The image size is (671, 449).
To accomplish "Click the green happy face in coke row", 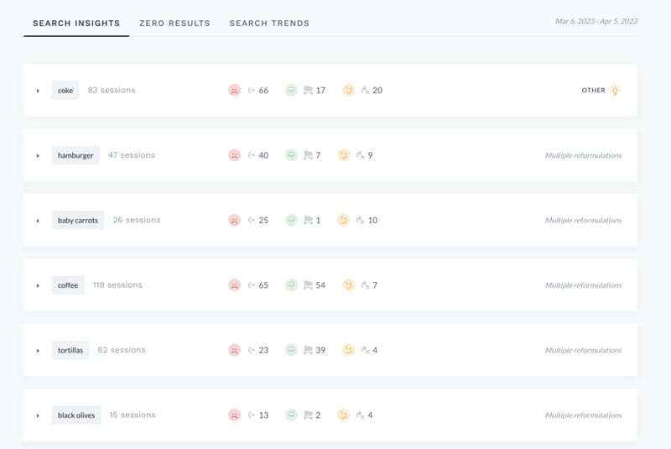I will (x=291, y=91).
